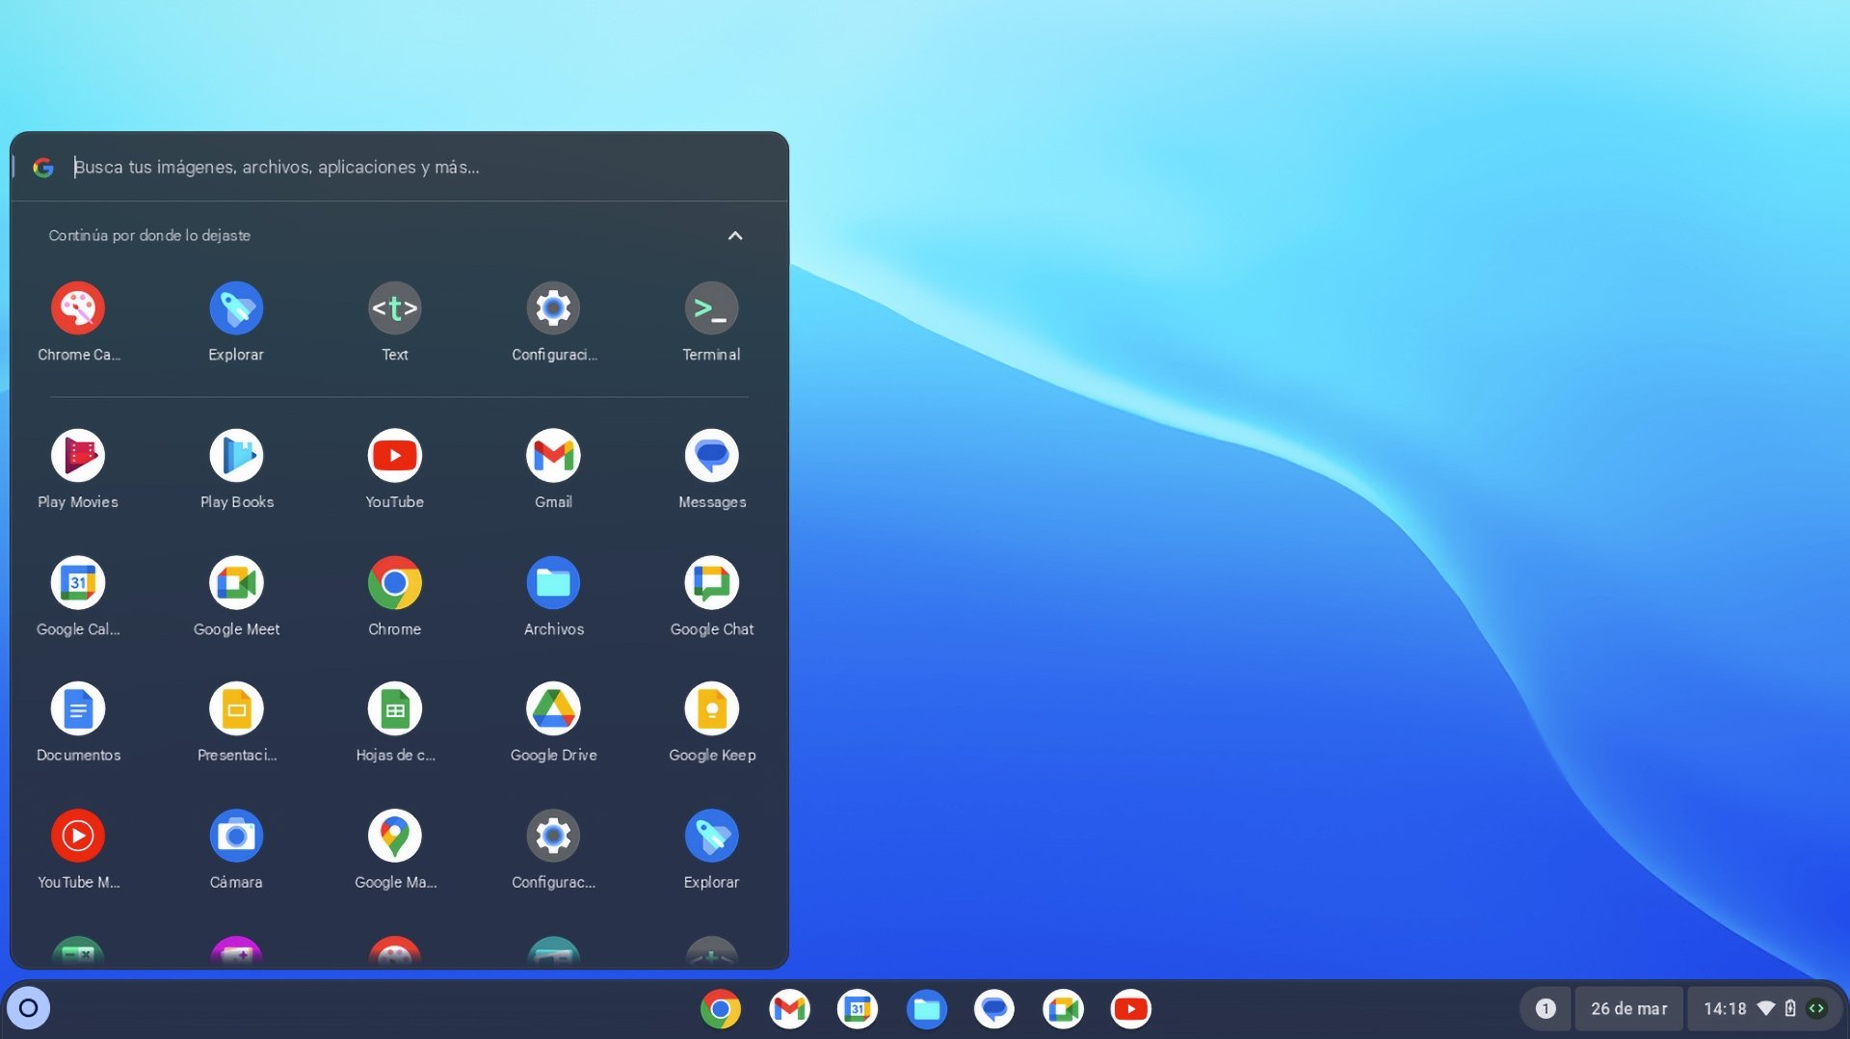Image resolution: width=1850 pixels, height=1039 pixels.
Task: Open the notification counter in the status tray
Action: pos(1546,1009)
